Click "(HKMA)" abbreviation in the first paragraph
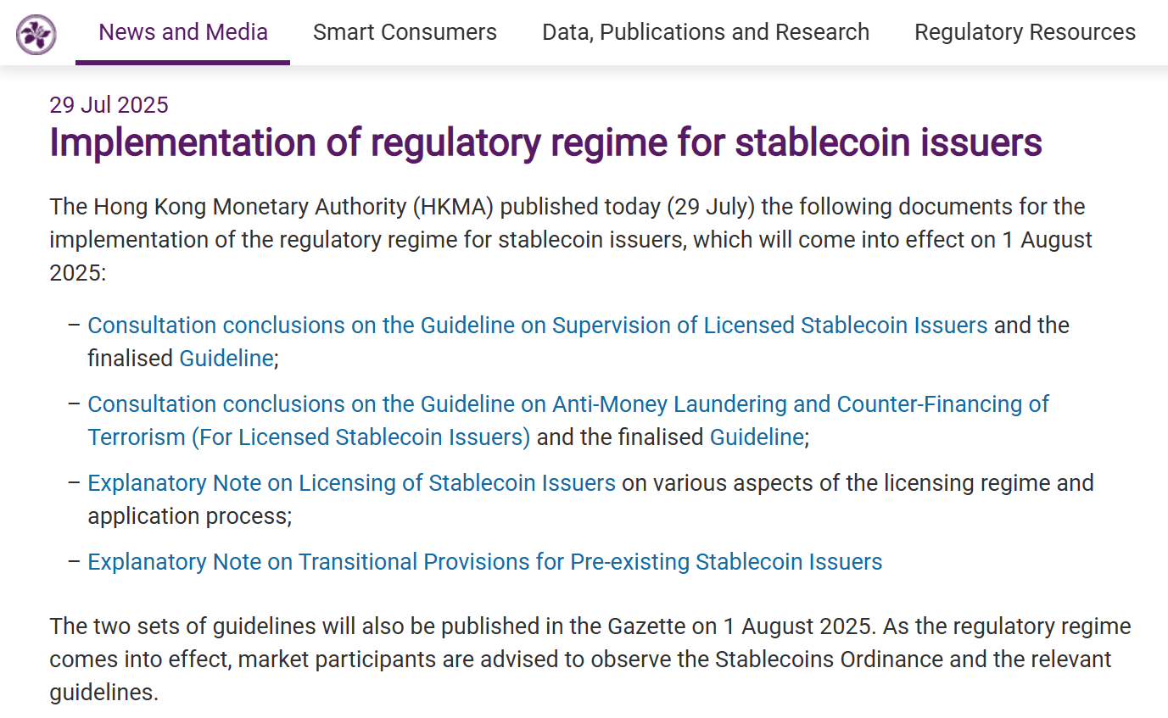Screen dimensions: 1168x718 [455, 207]
